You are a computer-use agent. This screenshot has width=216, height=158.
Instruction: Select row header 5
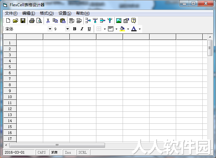coord(10,67)
